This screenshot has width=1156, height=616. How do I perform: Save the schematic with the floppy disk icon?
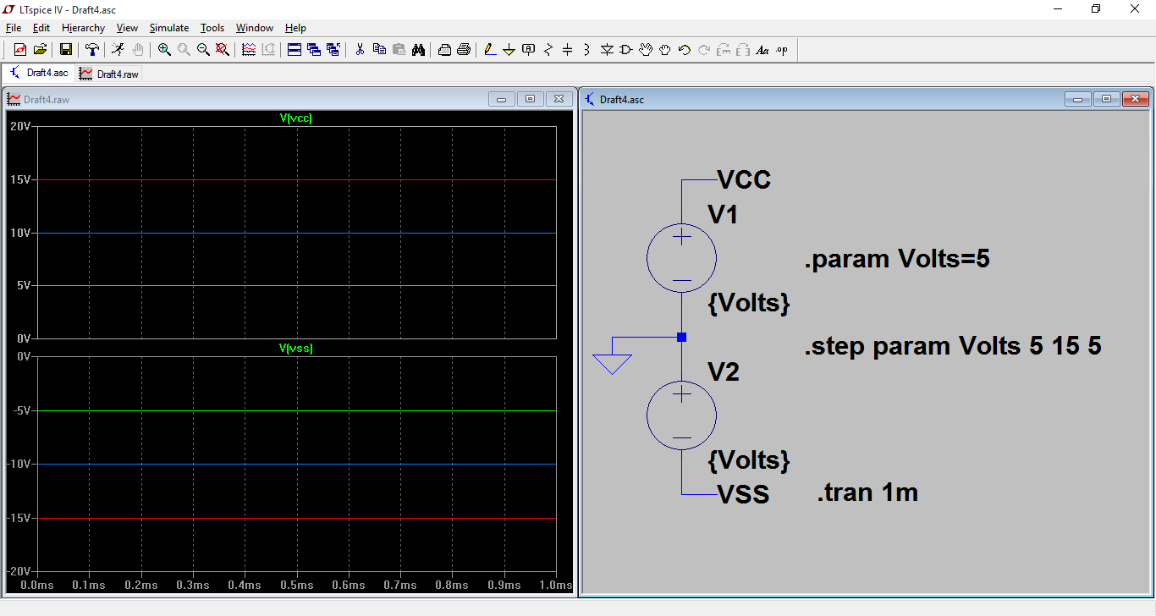(65, 50)
